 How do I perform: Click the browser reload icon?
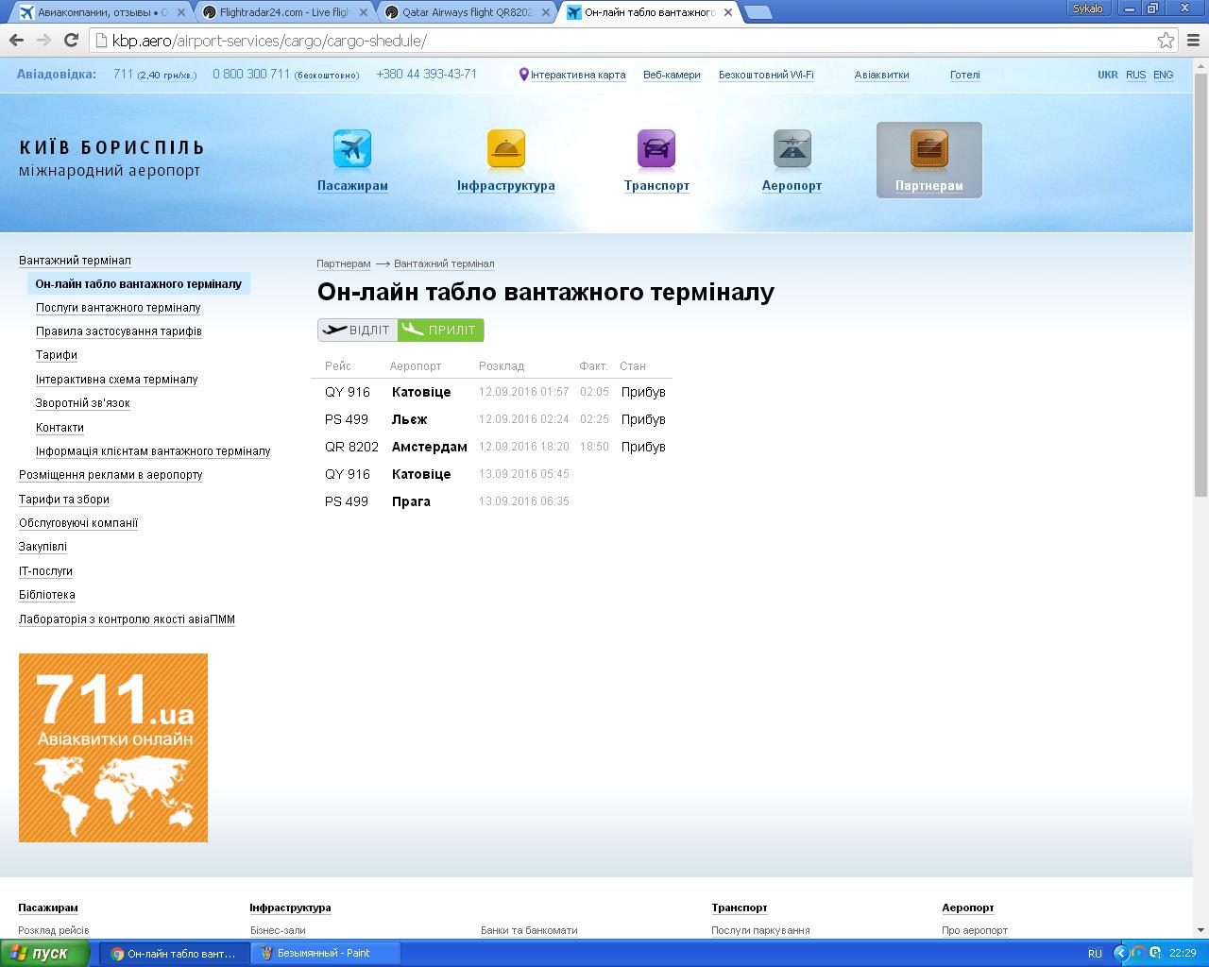pyautogui.click(x=71, y=41)
